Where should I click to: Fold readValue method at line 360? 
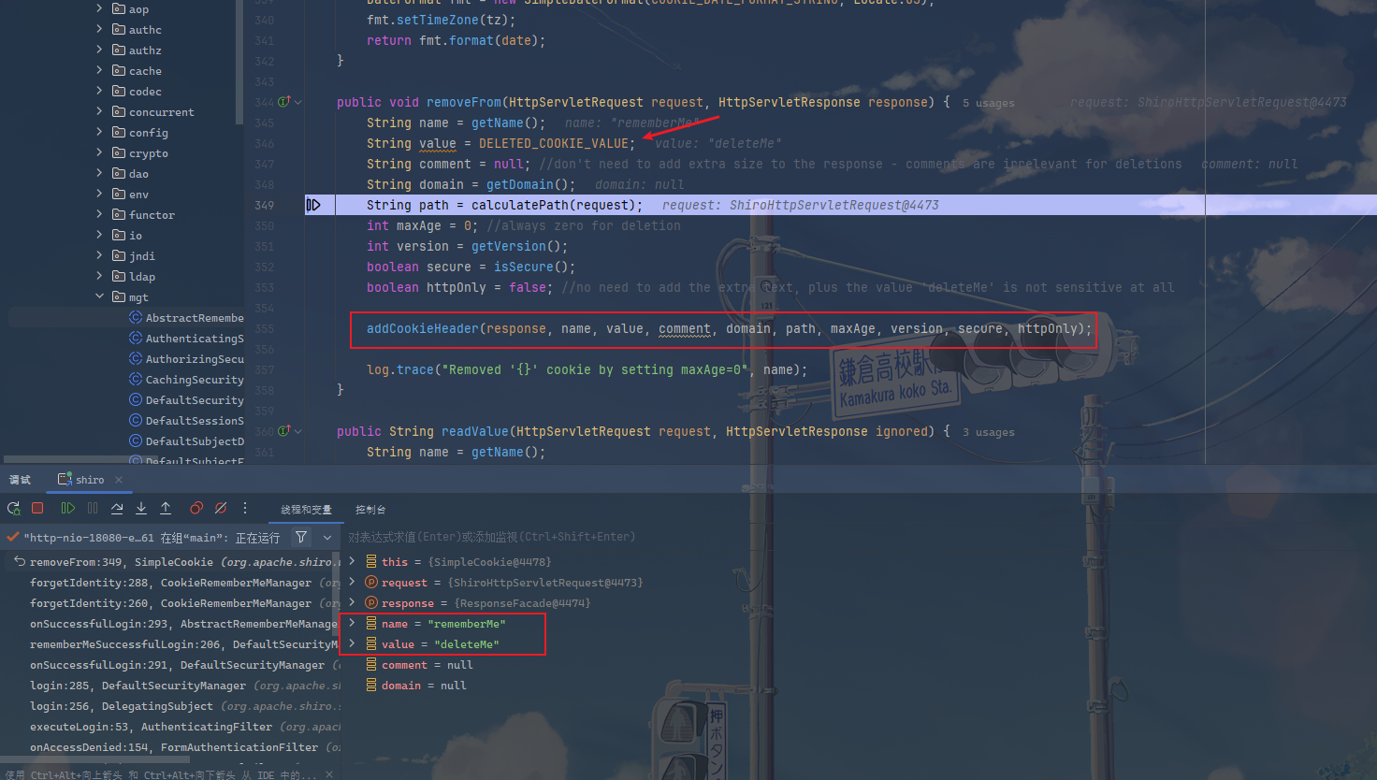click(298, 431)
